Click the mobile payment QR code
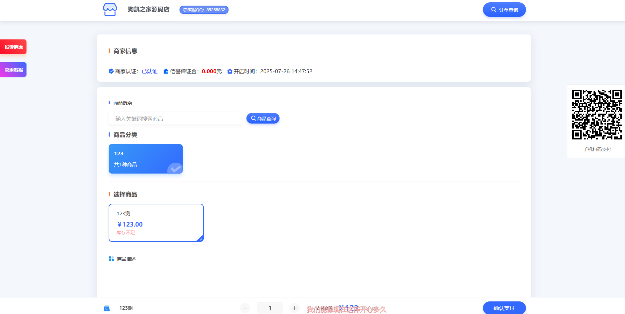This screenshot has width=625, height=314. [x=597, y=114]
